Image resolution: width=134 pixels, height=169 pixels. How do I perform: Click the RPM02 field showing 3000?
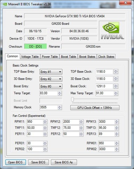coord(107,149)
